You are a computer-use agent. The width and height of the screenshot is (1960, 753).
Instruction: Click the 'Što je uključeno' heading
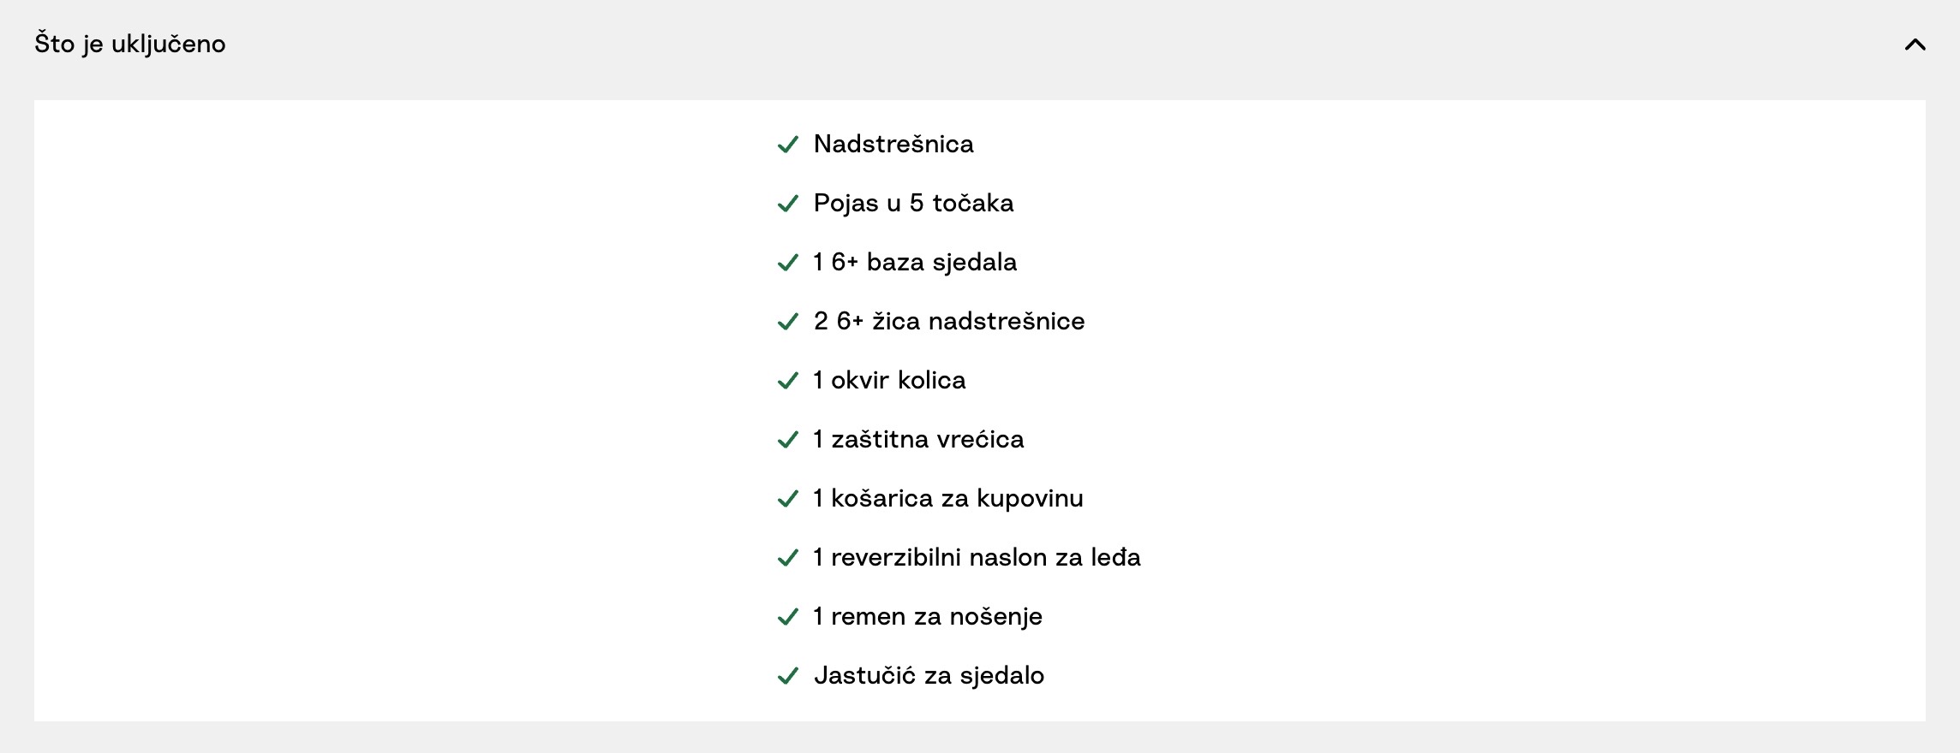tap(130, 44)
